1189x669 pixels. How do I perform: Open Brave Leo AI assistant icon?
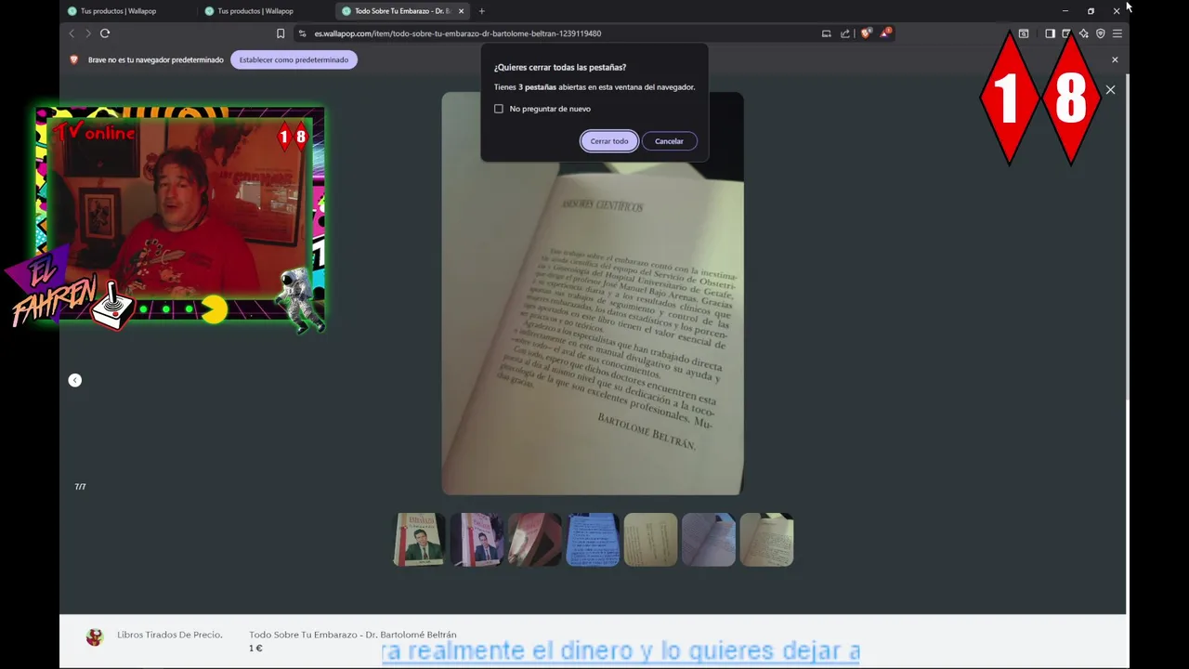click(x=1083, y=33)
